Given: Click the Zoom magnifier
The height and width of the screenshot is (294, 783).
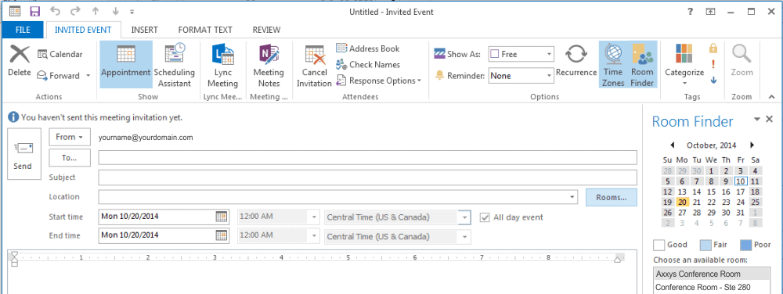Looking at the screenshot, I should (742, 60).
